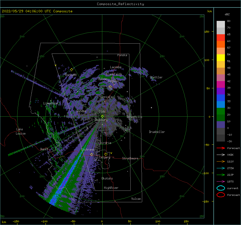Click the RockyMH label
The image size is (241, 225).
71,75
